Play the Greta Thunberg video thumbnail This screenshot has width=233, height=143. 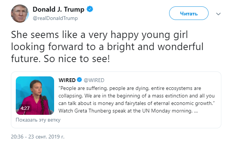35,96
